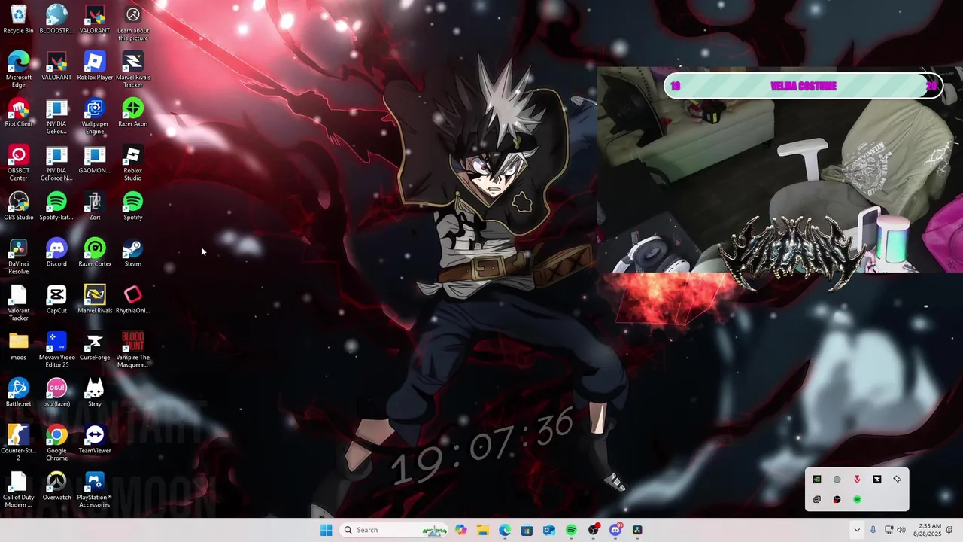
Task: Launch Riot Client desktop shortcut
Action: click(18, 113)
